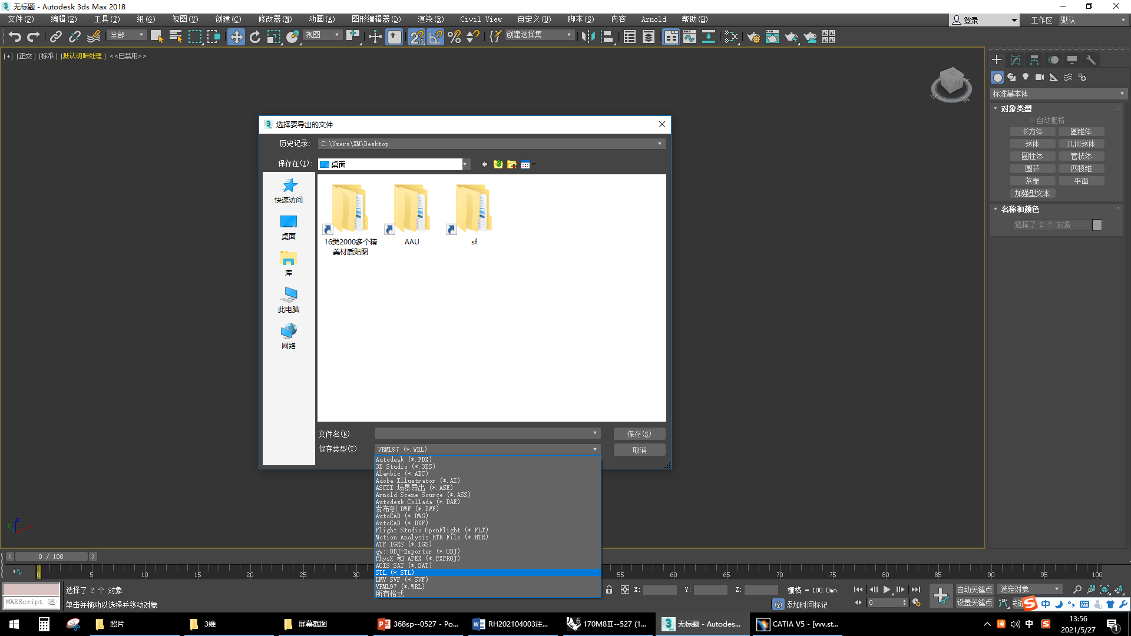Screen dimensions: 1131x636
Task: Open the 渲染 menu
Action: pos(431,19)
